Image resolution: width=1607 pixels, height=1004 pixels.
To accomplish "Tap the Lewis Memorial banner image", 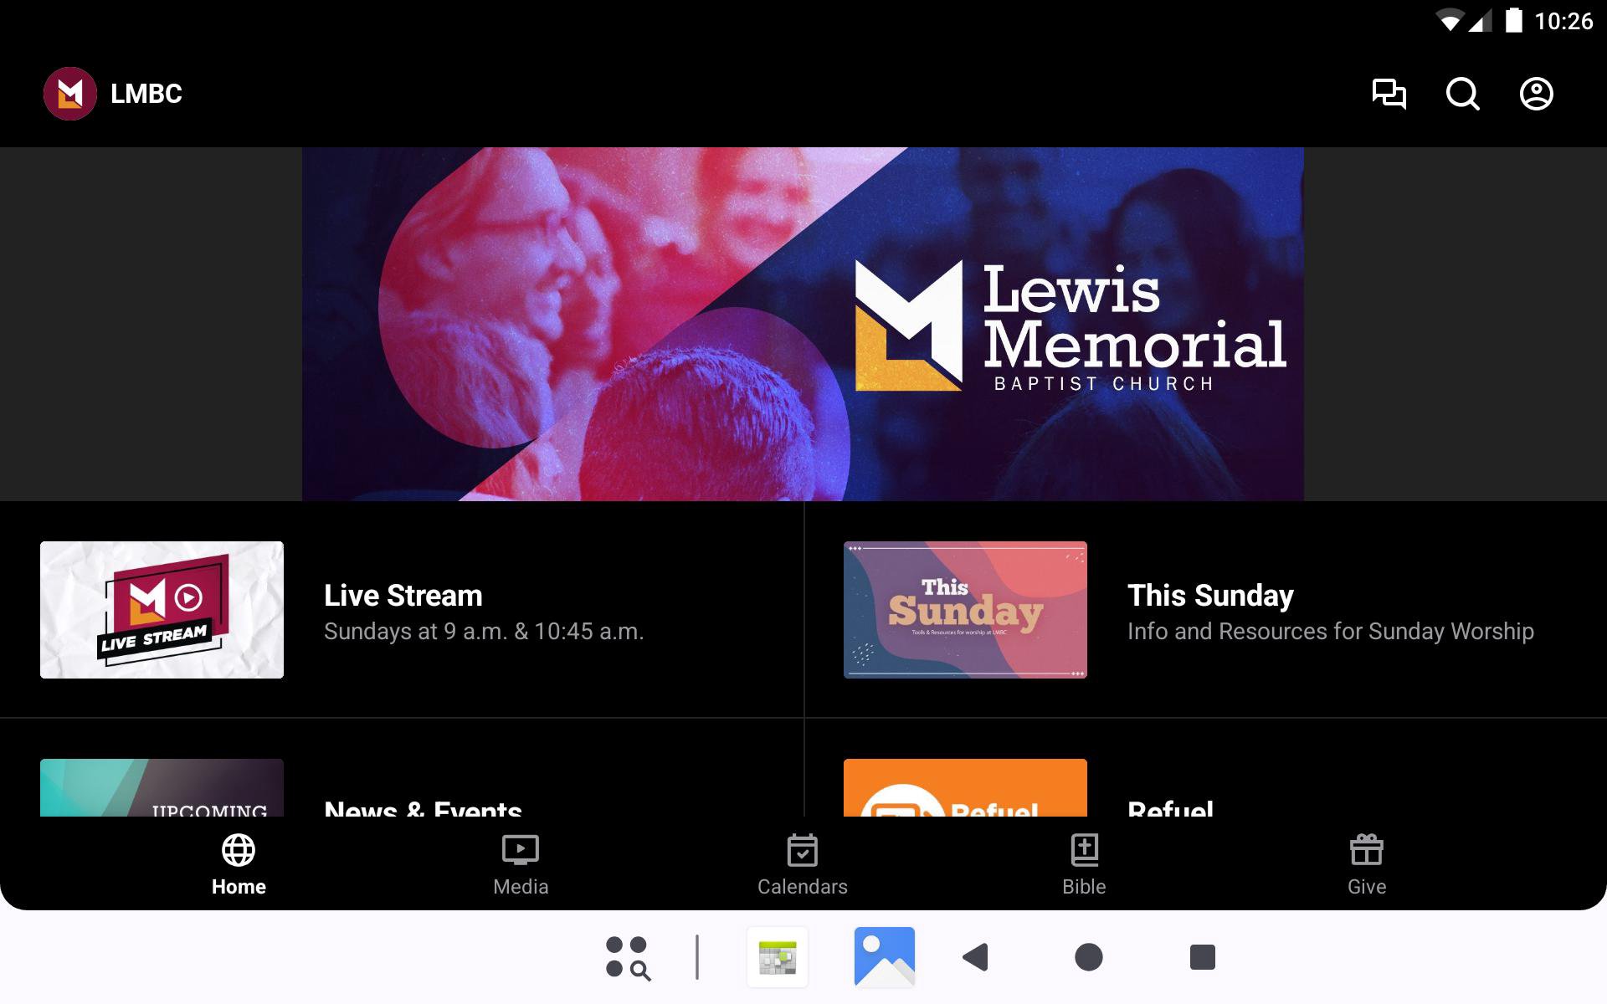I will [802, 324].
